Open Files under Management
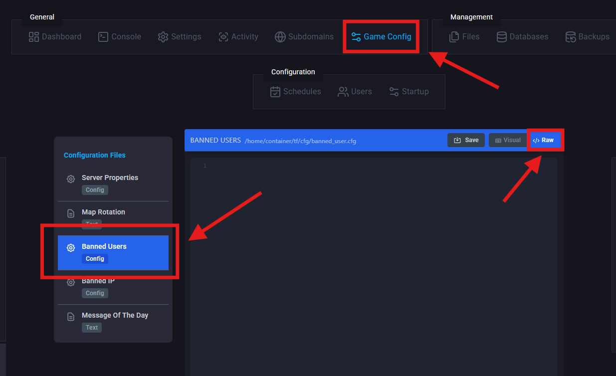Screen dimensions: 616x376 (464, 36)
